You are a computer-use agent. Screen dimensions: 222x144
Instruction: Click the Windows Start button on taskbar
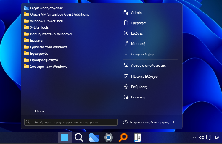(x=65, y=137)
